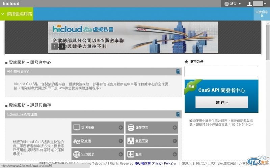Open the 雲伺服器 link
This screenshot has width=270, height=168.
88,128
